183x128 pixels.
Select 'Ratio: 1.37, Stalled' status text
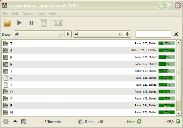(146, 71)
